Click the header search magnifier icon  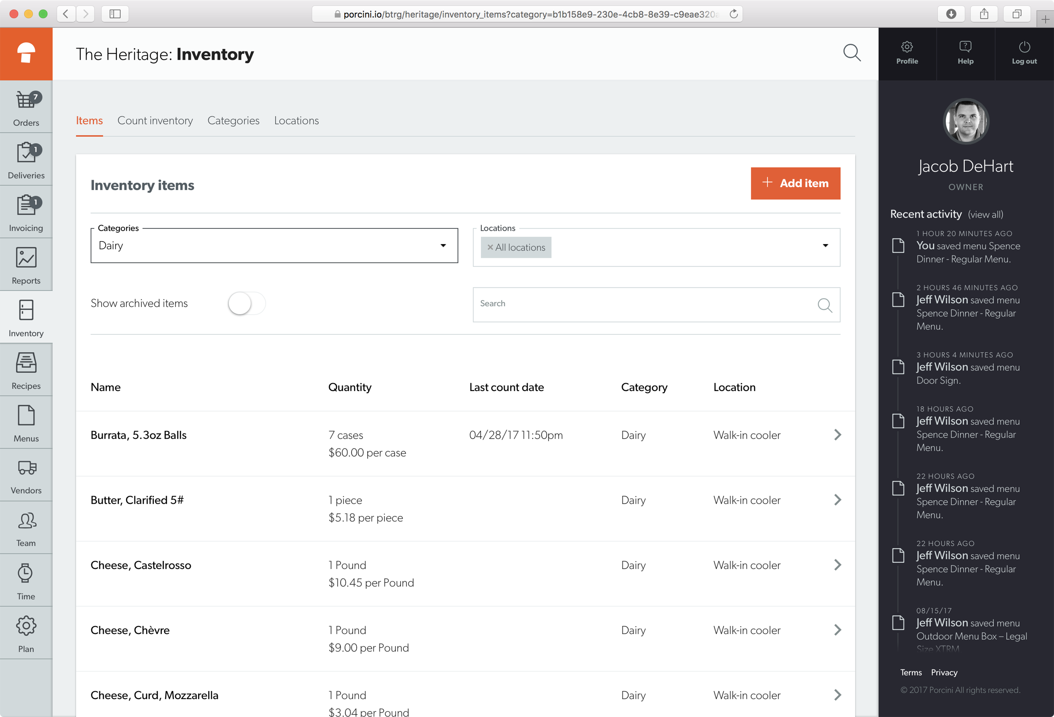click(851, 53)
